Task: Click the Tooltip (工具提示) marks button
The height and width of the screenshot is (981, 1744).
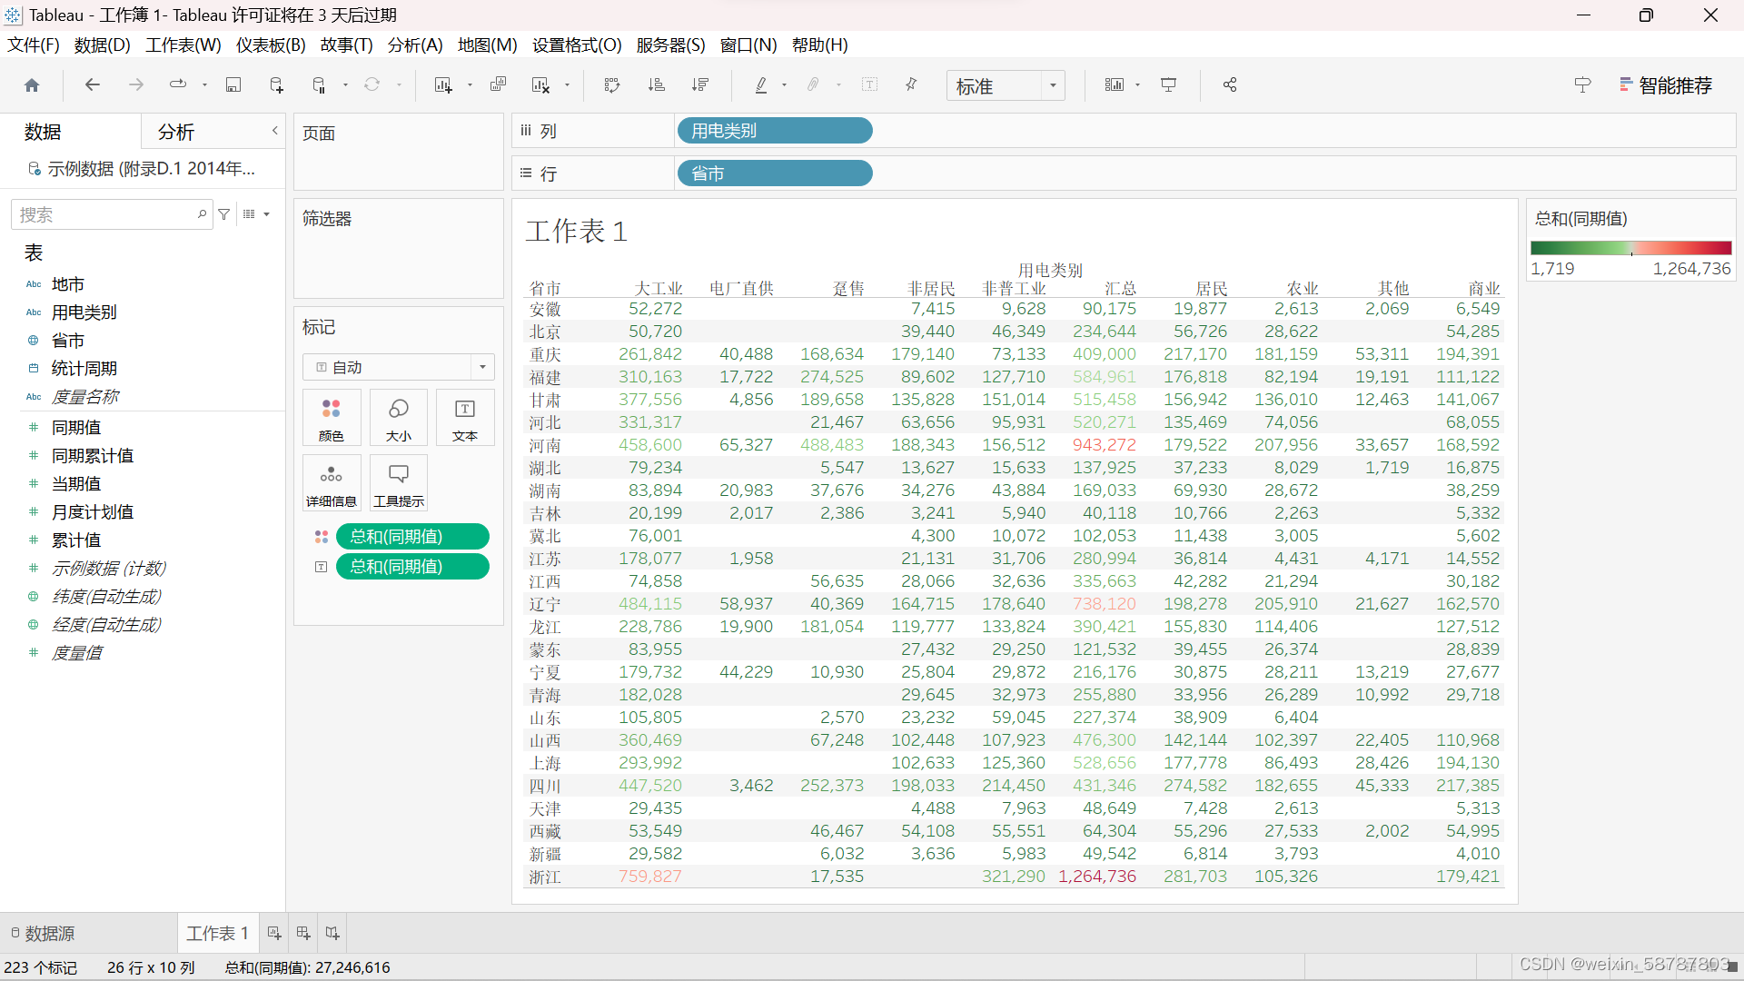Action: [398, 483]
